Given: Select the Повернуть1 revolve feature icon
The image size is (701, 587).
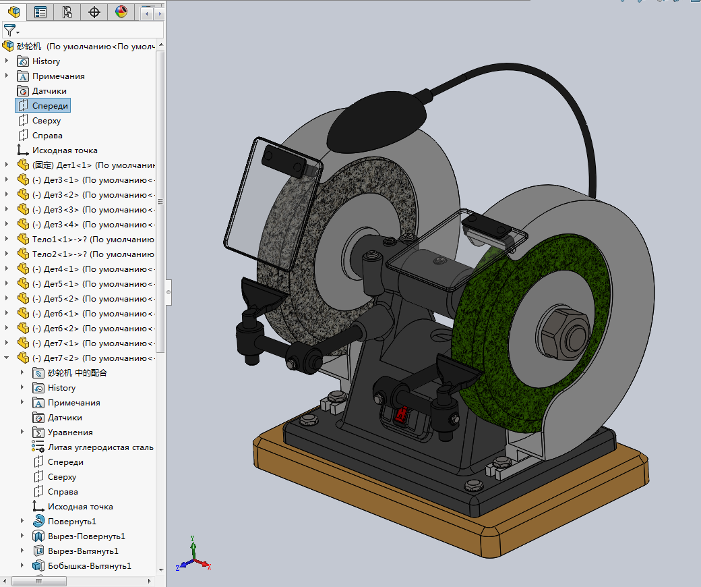Looking at the screenshot, I should click(x=38, y=521).
